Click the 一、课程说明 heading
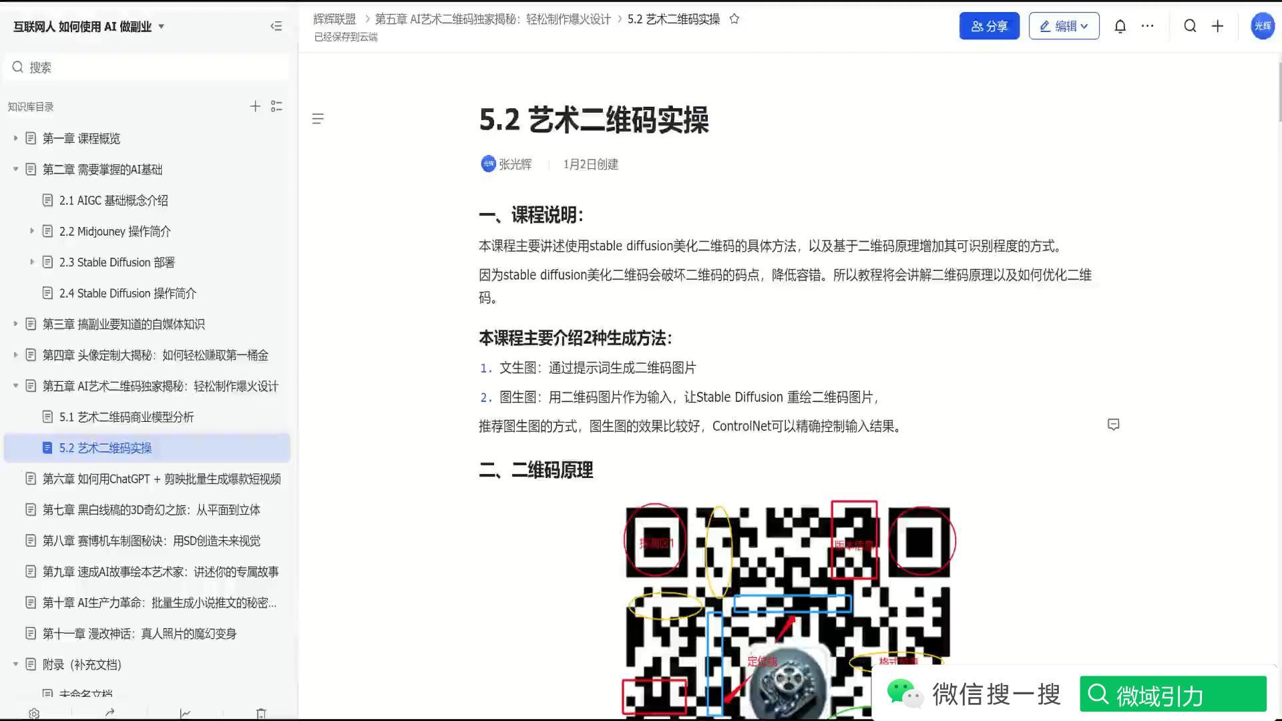The image size is (1282, 721). [x=531, y=215]
